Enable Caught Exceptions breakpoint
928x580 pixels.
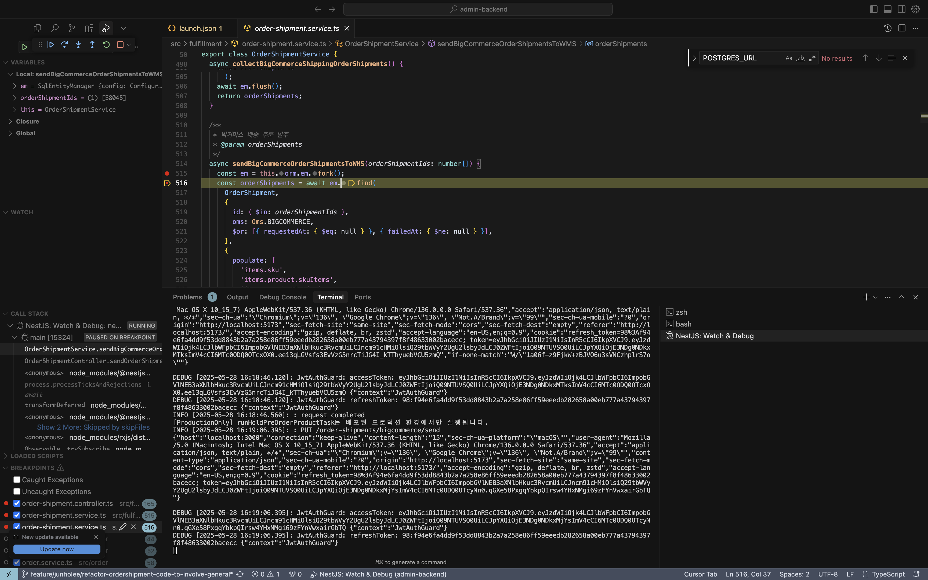17,480
